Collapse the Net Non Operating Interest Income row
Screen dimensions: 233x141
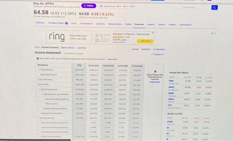pyautogui.click(x=40, y=123)
